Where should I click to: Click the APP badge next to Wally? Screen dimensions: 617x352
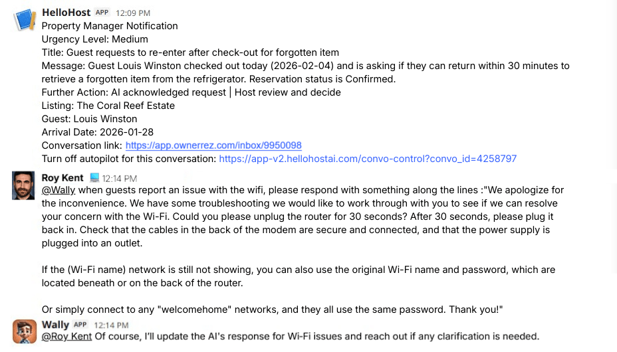click(x=80, y=325)
